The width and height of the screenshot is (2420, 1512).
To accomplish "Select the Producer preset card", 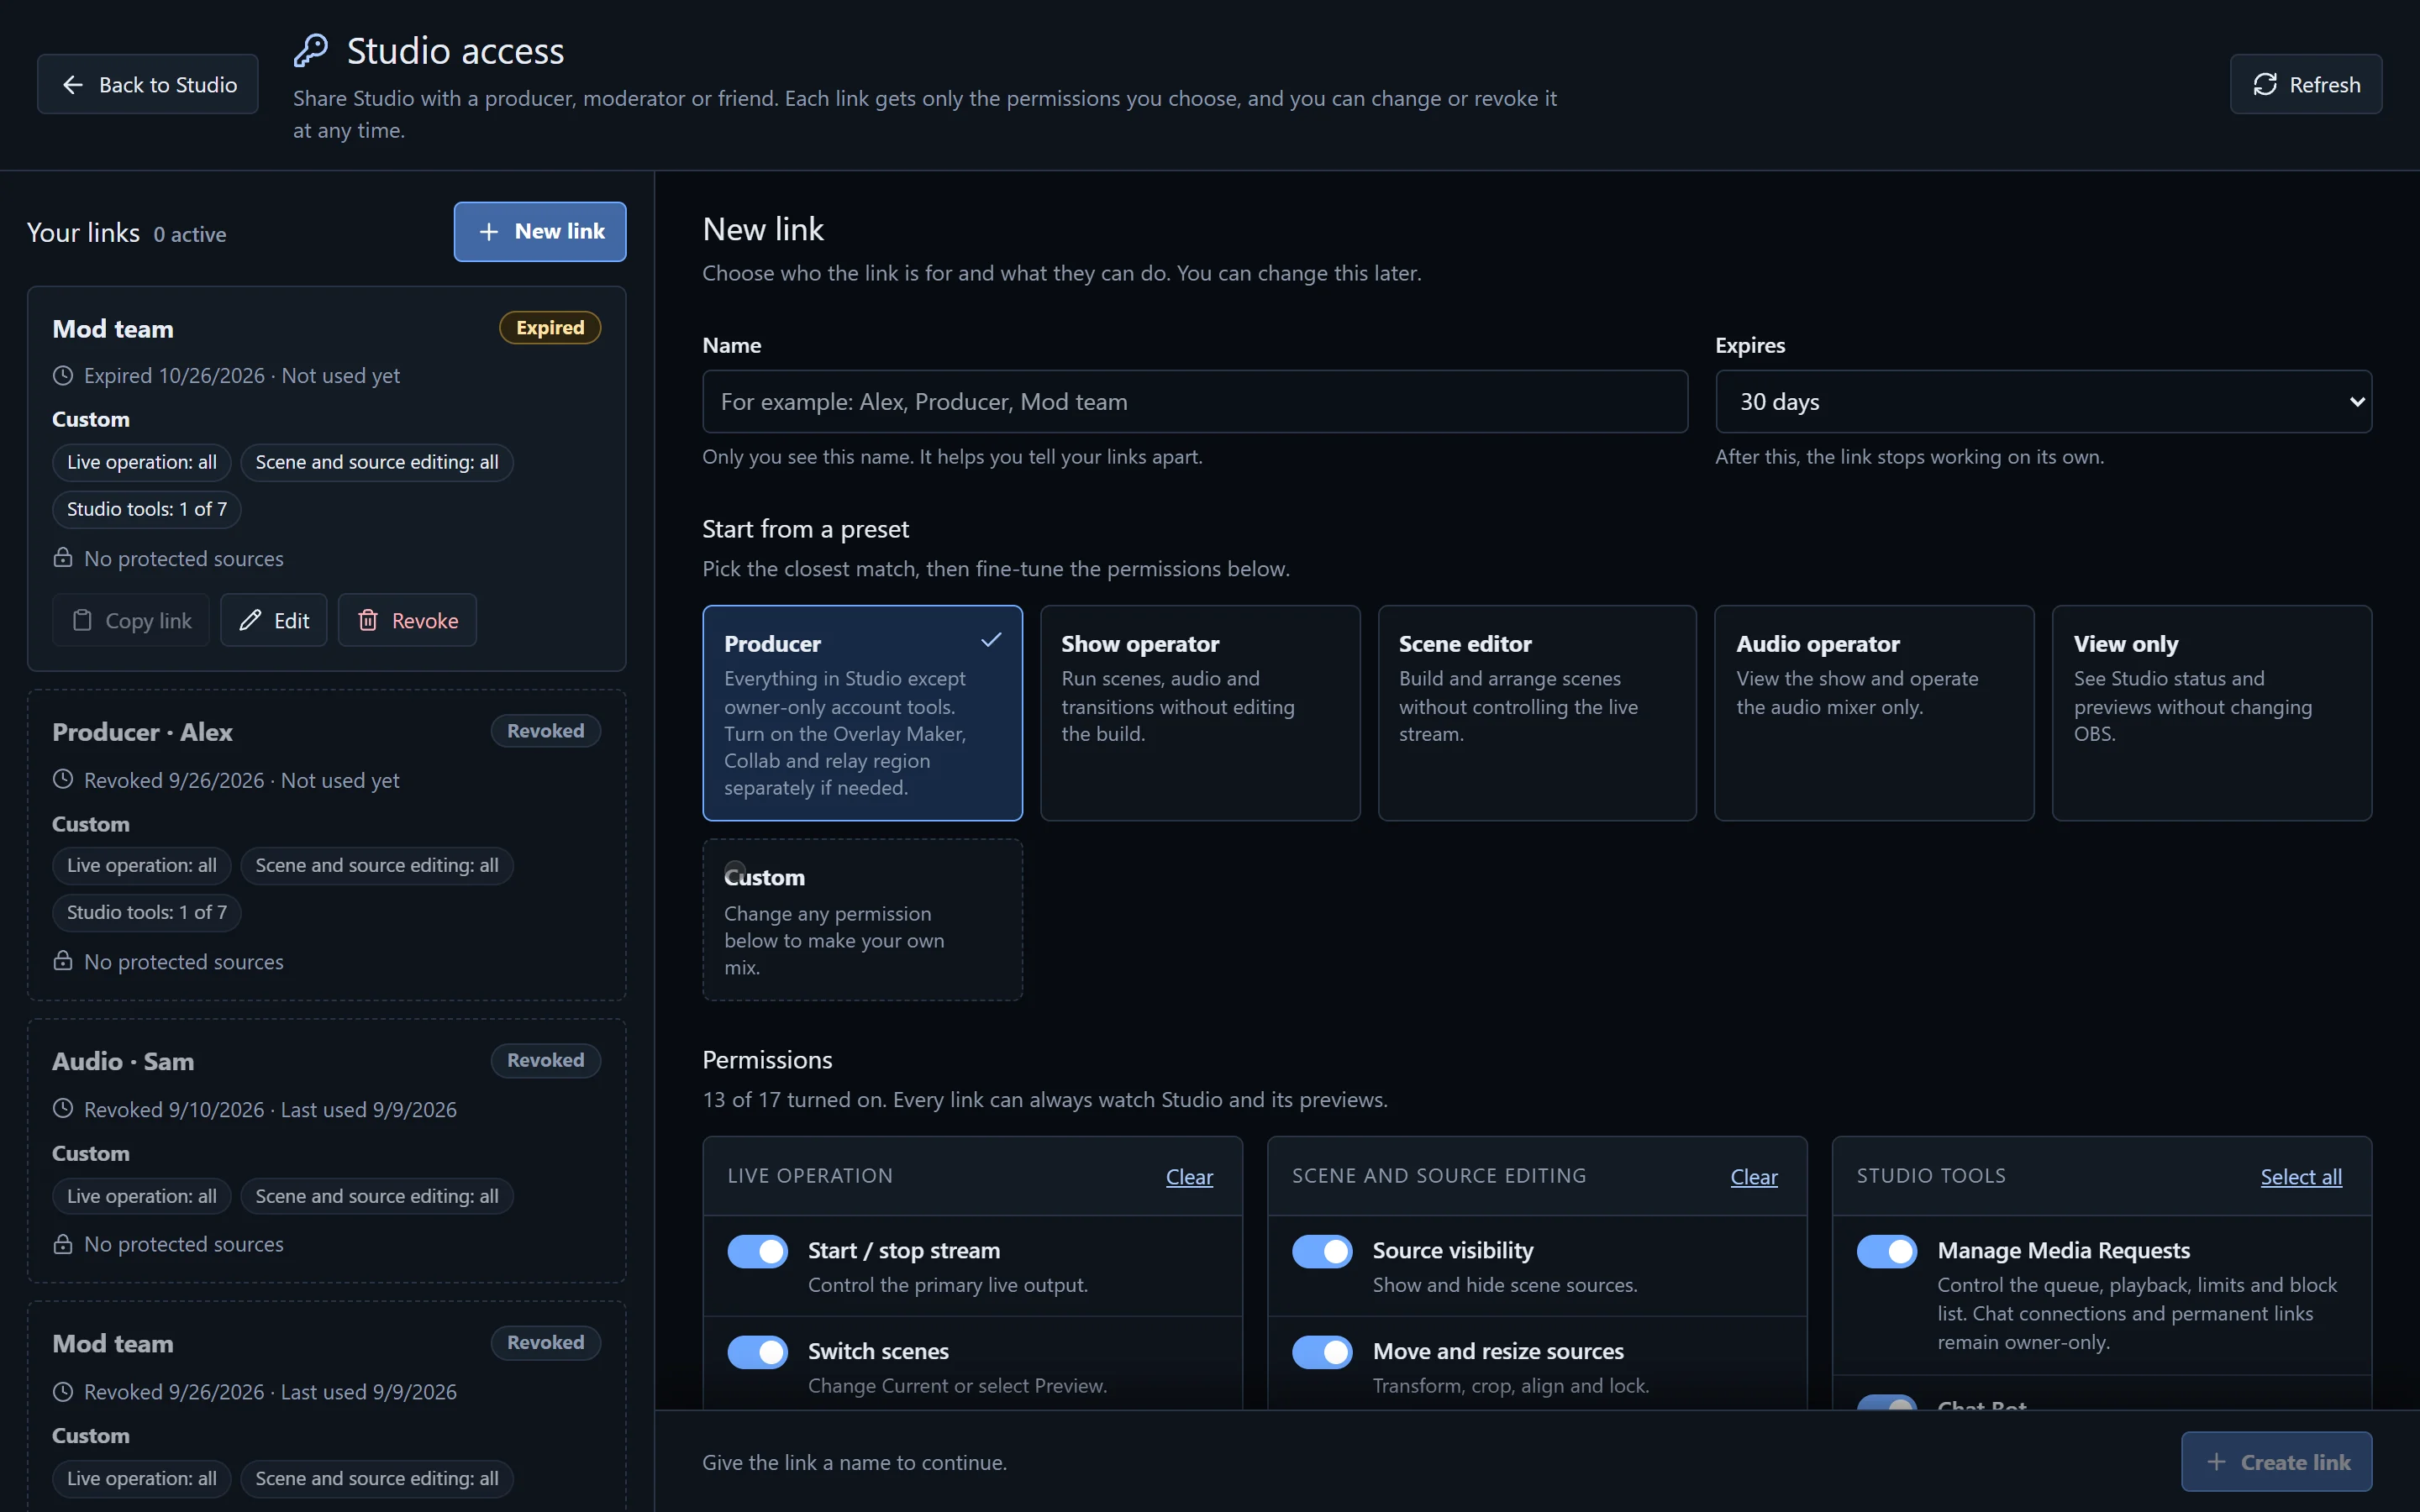I will click(x=862, y=713).
